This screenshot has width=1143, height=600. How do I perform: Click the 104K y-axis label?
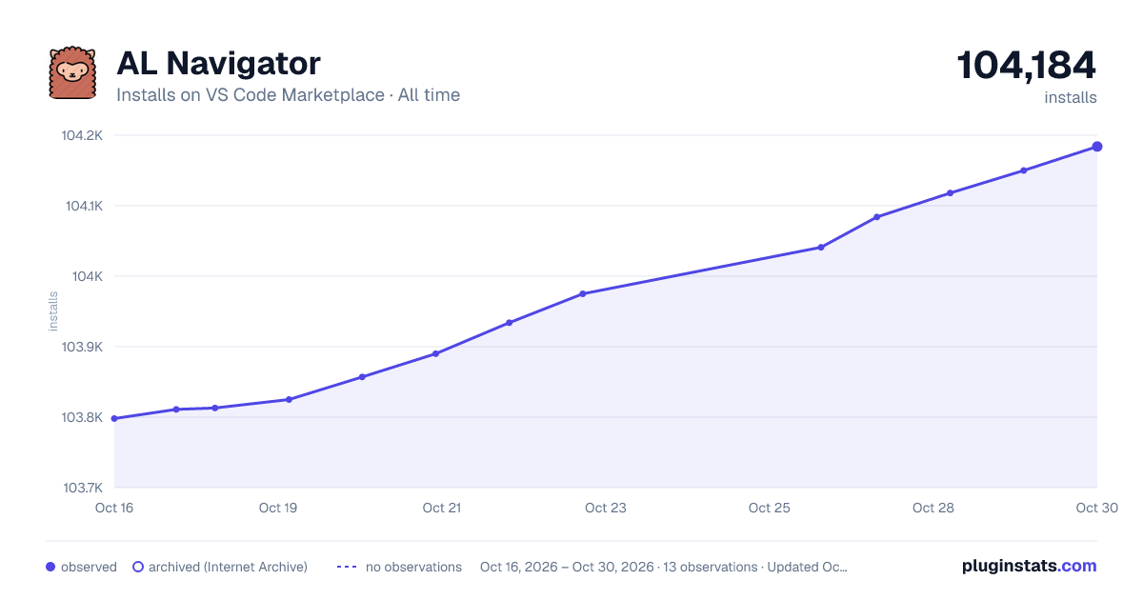[x=88, y=276]
